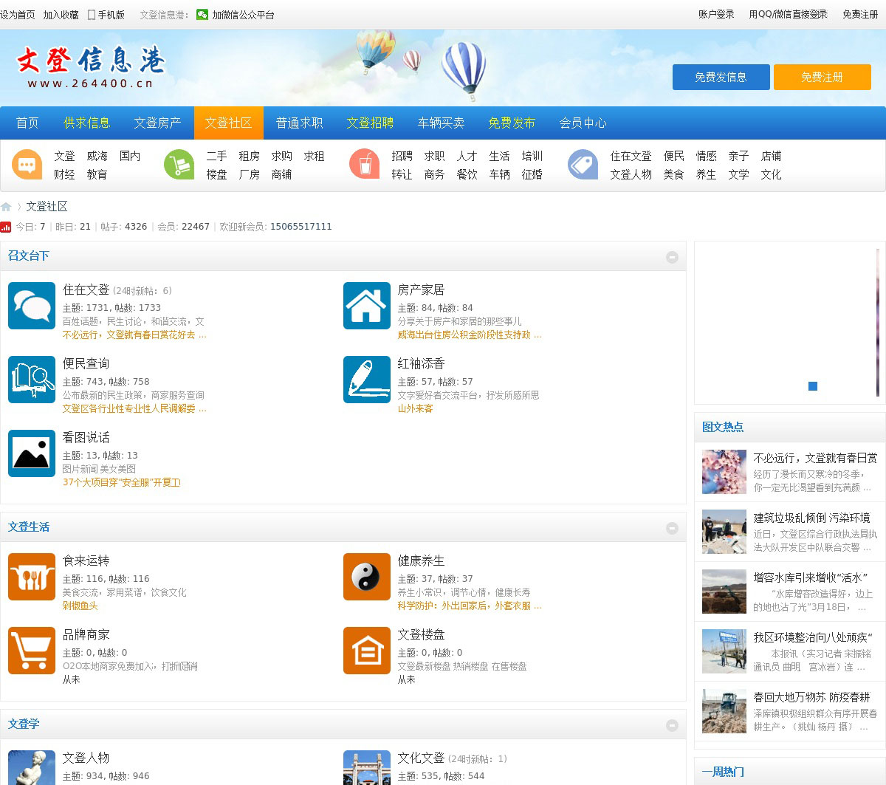Click the 账户登录 link at top

coord(716,14)
